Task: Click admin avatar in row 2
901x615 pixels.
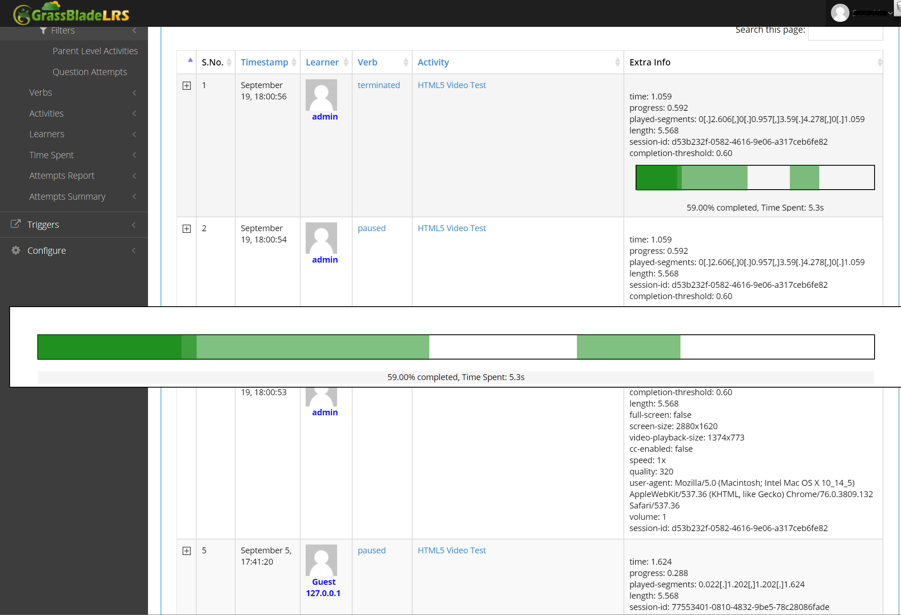Action: pyautogui.click(x=321, y=238)
